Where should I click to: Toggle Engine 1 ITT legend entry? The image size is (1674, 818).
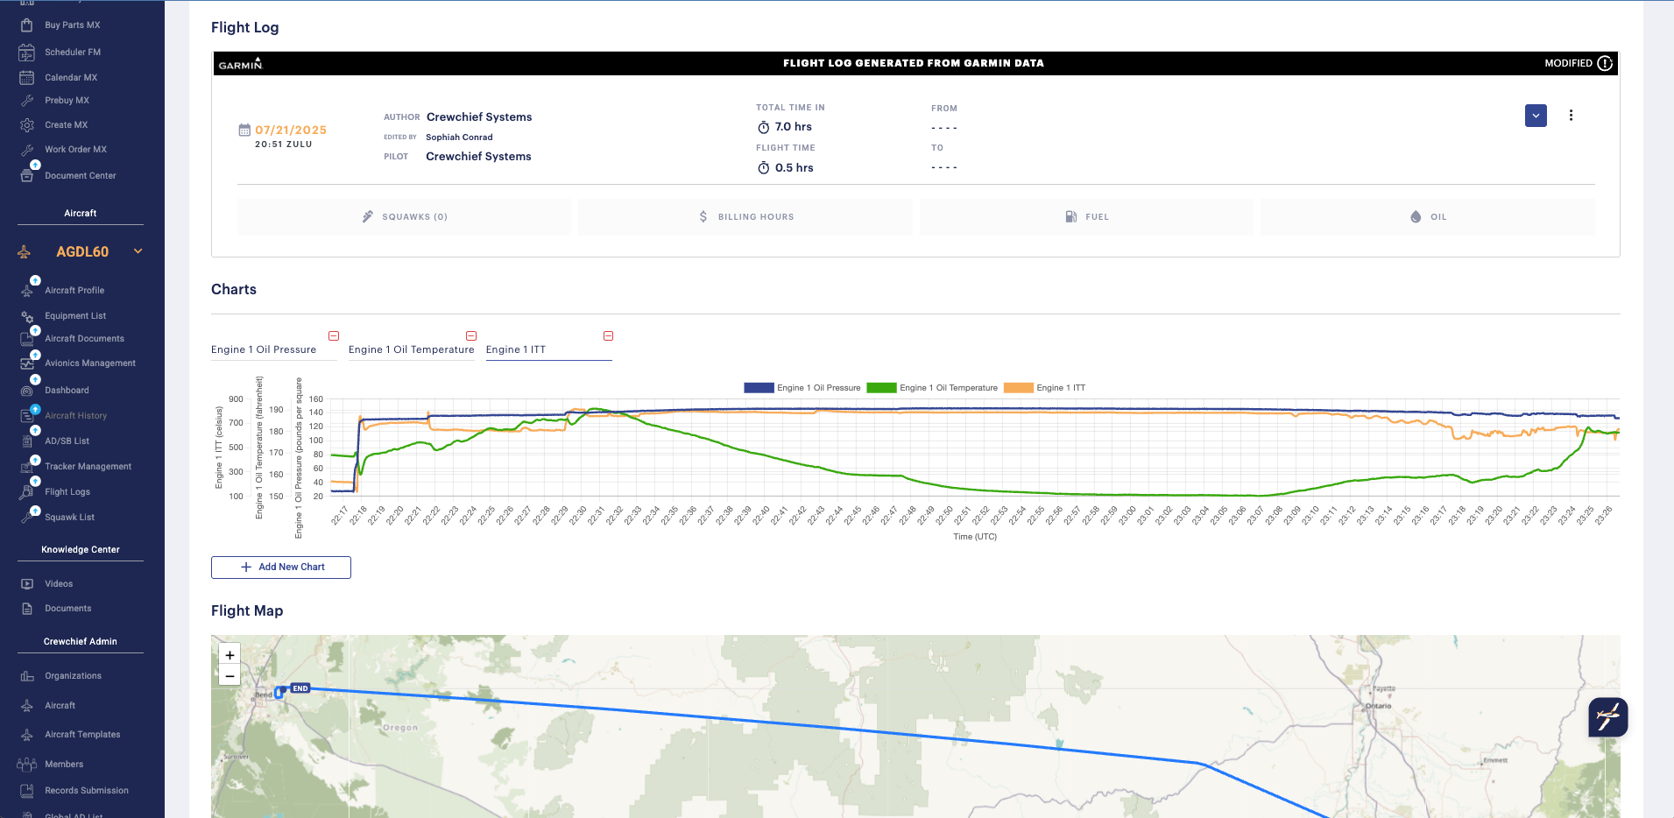pos(1044,388)
